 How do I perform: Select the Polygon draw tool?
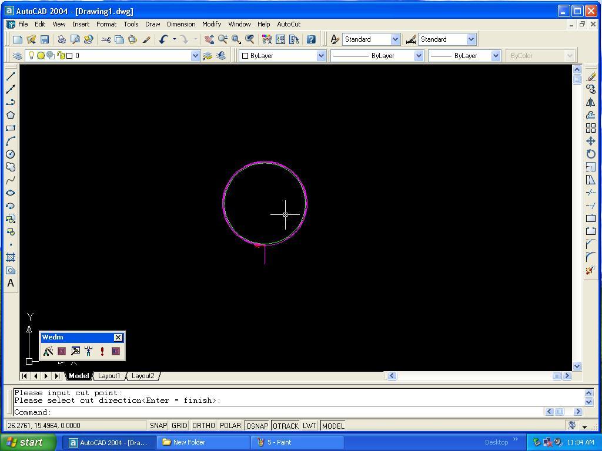pos(11,115)
